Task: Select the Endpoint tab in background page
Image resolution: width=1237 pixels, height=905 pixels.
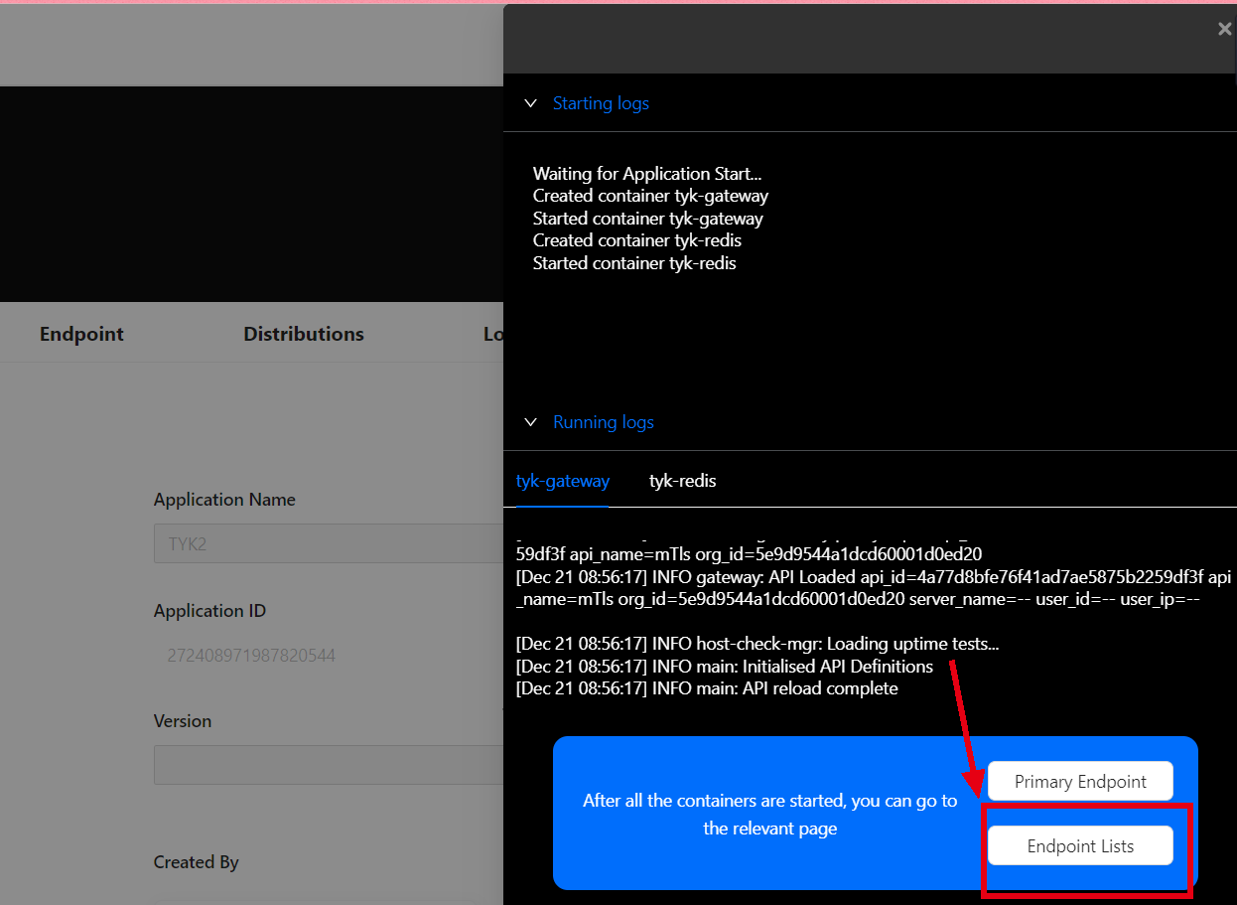Action: (x=81, y=334)
